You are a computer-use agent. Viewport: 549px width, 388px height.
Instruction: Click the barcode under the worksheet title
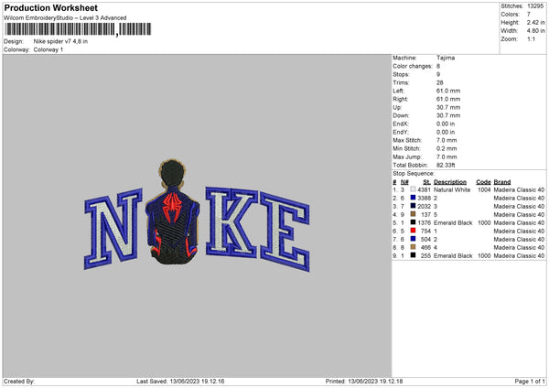[x=78, y=29]
